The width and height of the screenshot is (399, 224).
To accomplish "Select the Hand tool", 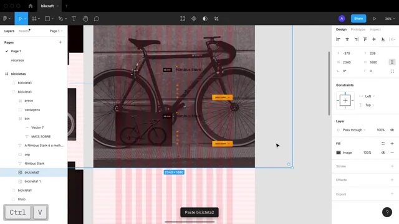I will click(85, 19).
